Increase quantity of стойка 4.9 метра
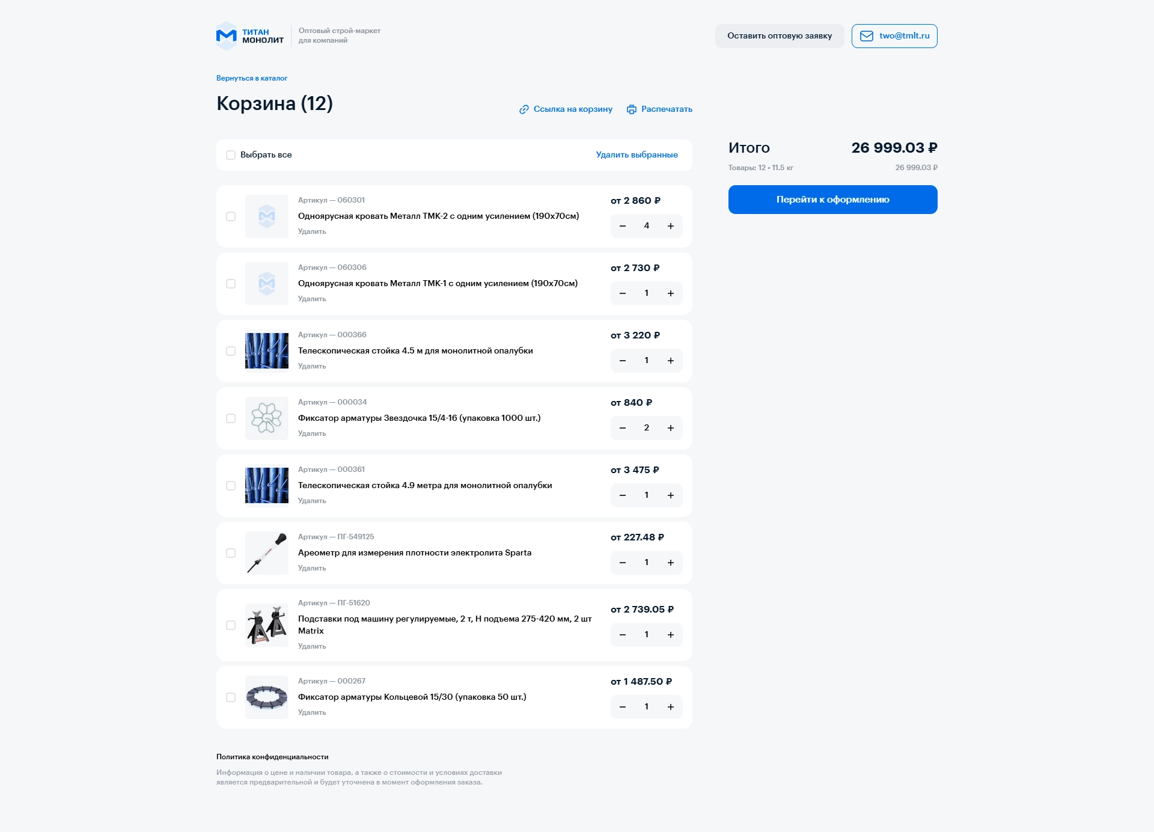This screenshot has height=832, width=1154. 671,495
